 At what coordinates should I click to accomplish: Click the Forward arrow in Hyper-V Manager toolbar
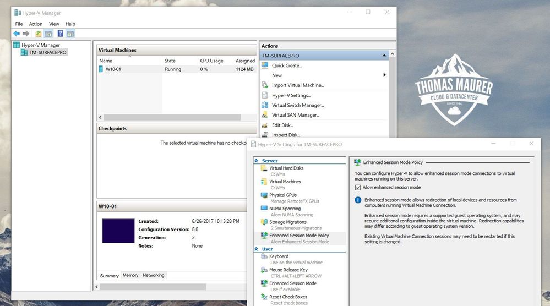pyautogui.click(x=26, y=34)
